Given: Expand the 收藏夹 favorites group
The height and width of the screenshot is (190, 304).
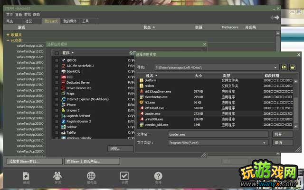Looking at the screenshot, I should (8, 35).
